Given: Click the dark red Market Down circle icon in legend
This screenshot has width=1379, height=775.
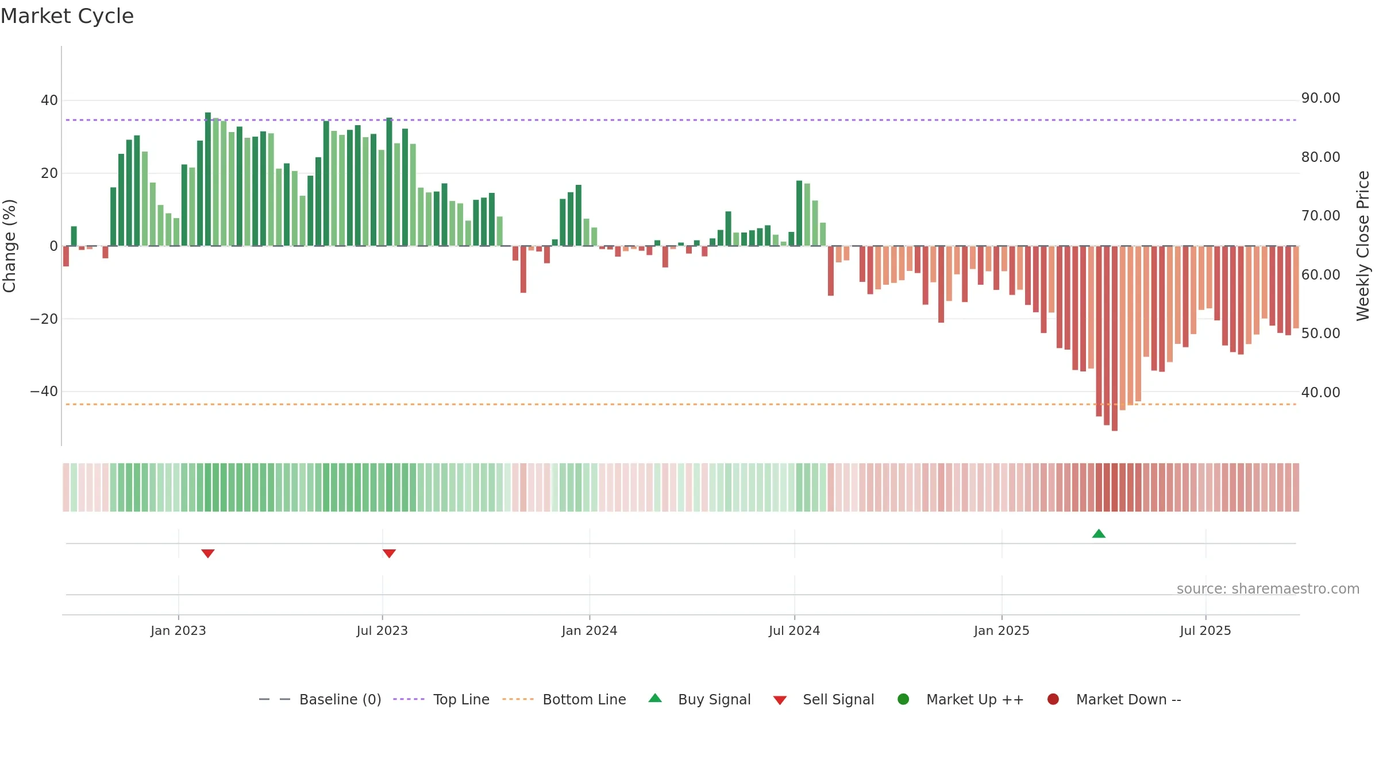Looking at the screenshot, I should click(1053, 699).
